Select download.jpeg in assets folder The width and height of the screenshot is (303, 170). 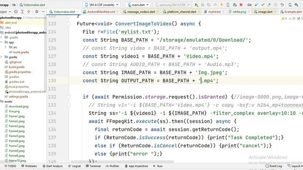(x=17, y=106)
